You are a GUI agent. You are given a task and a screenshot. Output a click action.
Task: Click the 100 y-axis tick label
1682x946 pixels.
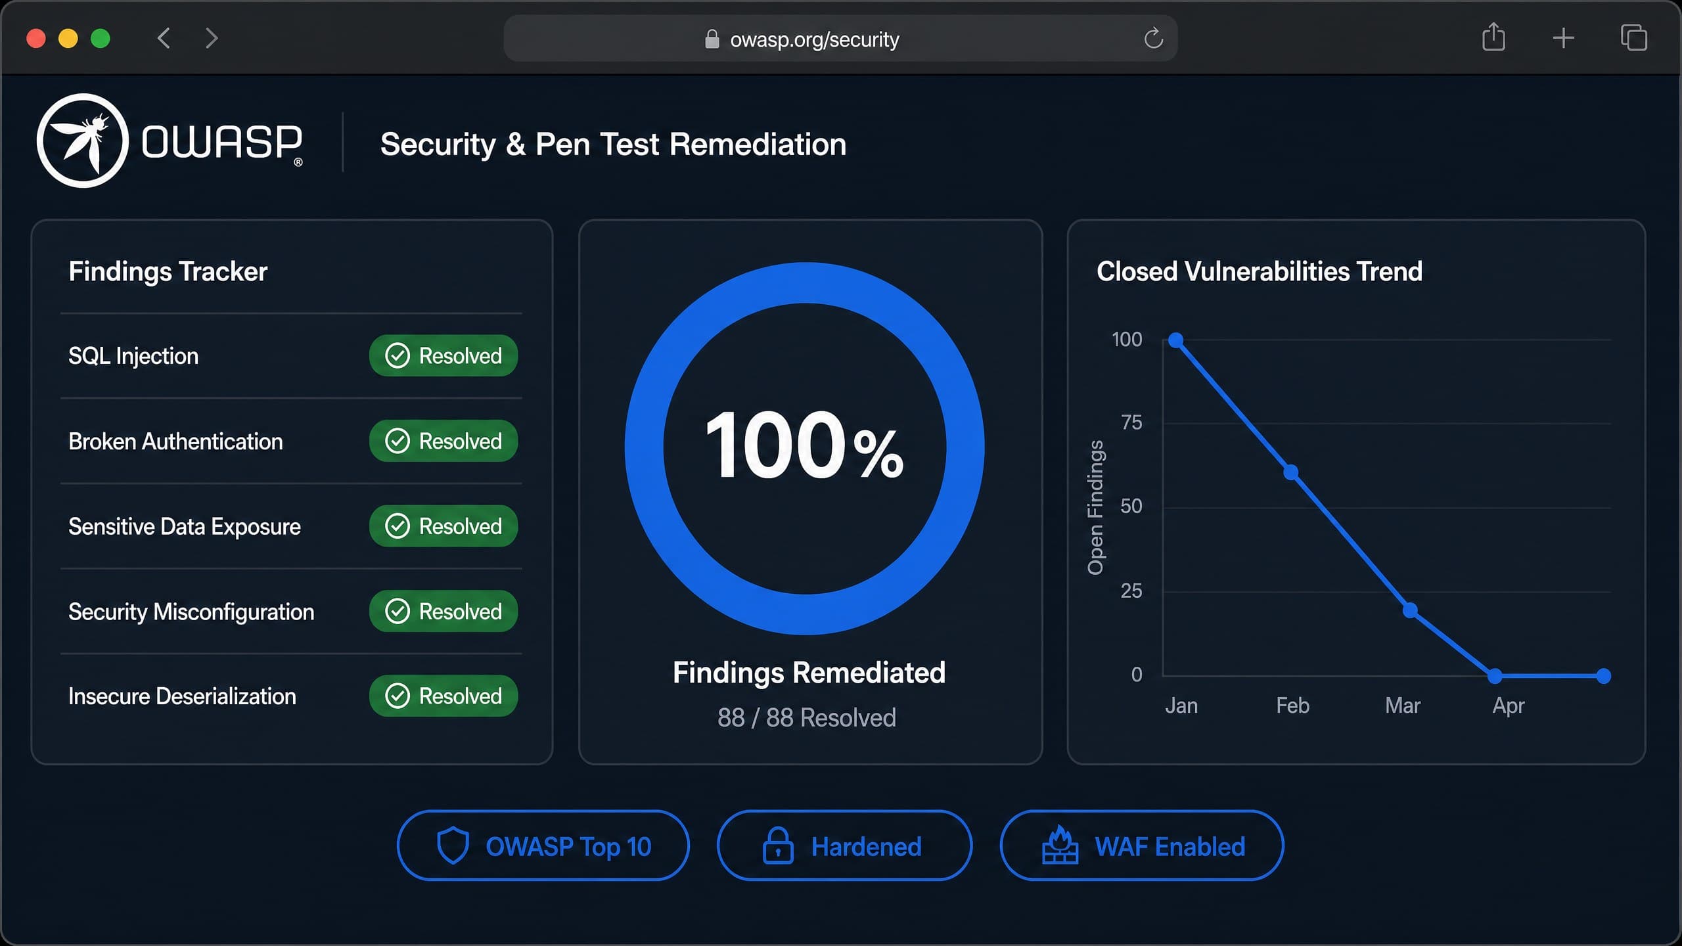pyautogui.click(x=1127, y=340)
